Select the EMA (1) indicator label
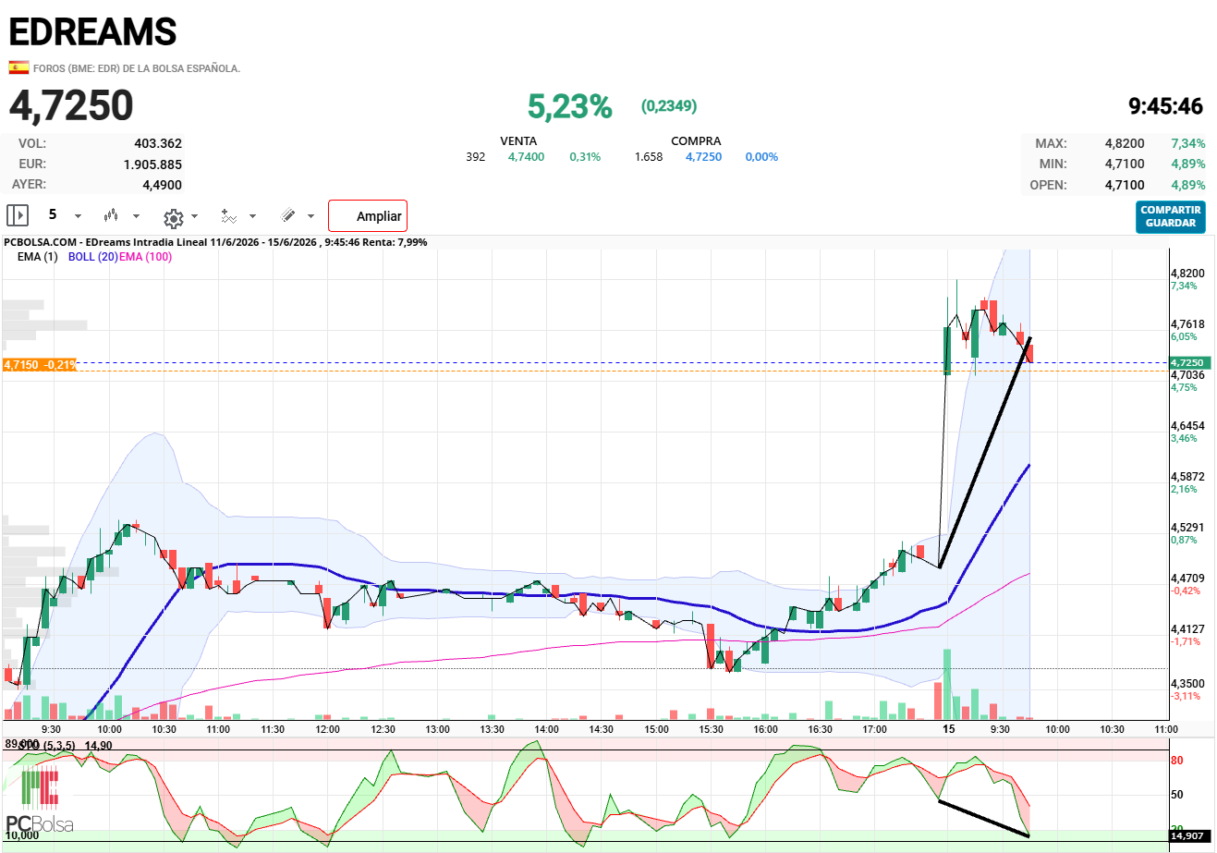The height and width of the screenshot is (853, 1217). [x=37, y=257]
